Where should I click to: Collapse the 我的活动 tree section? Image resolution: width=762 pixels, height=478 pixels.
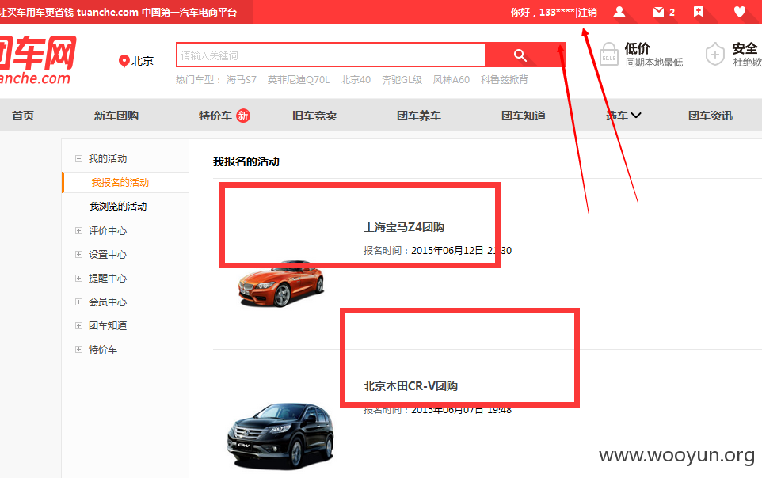pyautogui.click(x=78, y=158)
